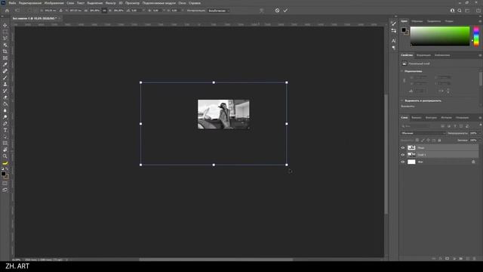Viewport: 483px width, 272px height.
Task: Click the Home icon in options bar
Action: click(7, 11)
